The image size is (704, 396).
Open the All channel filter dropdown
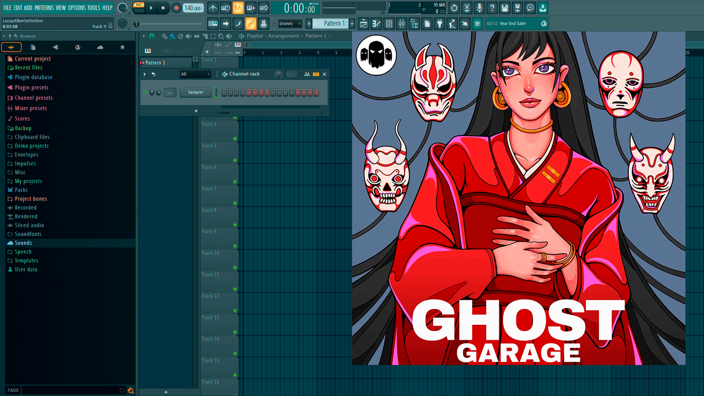[x=195, y=74]
